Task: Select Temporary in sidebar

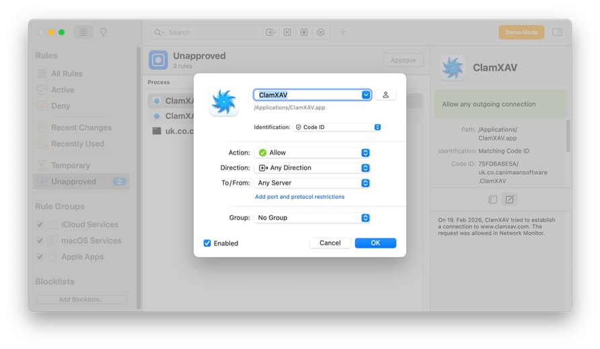Action: click(x=81, y=165)
